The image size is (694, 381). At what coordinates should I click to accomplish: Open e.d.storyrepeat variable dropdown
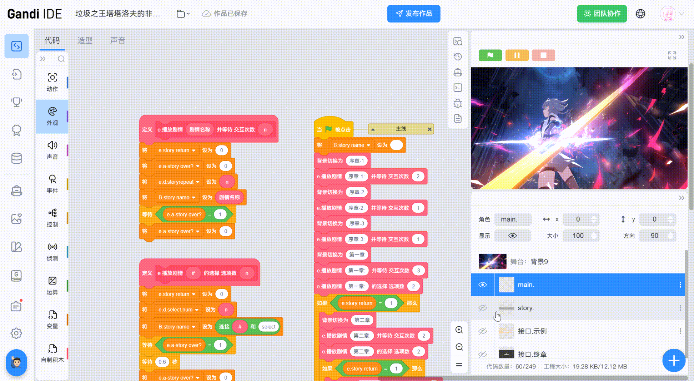(179, 182)
